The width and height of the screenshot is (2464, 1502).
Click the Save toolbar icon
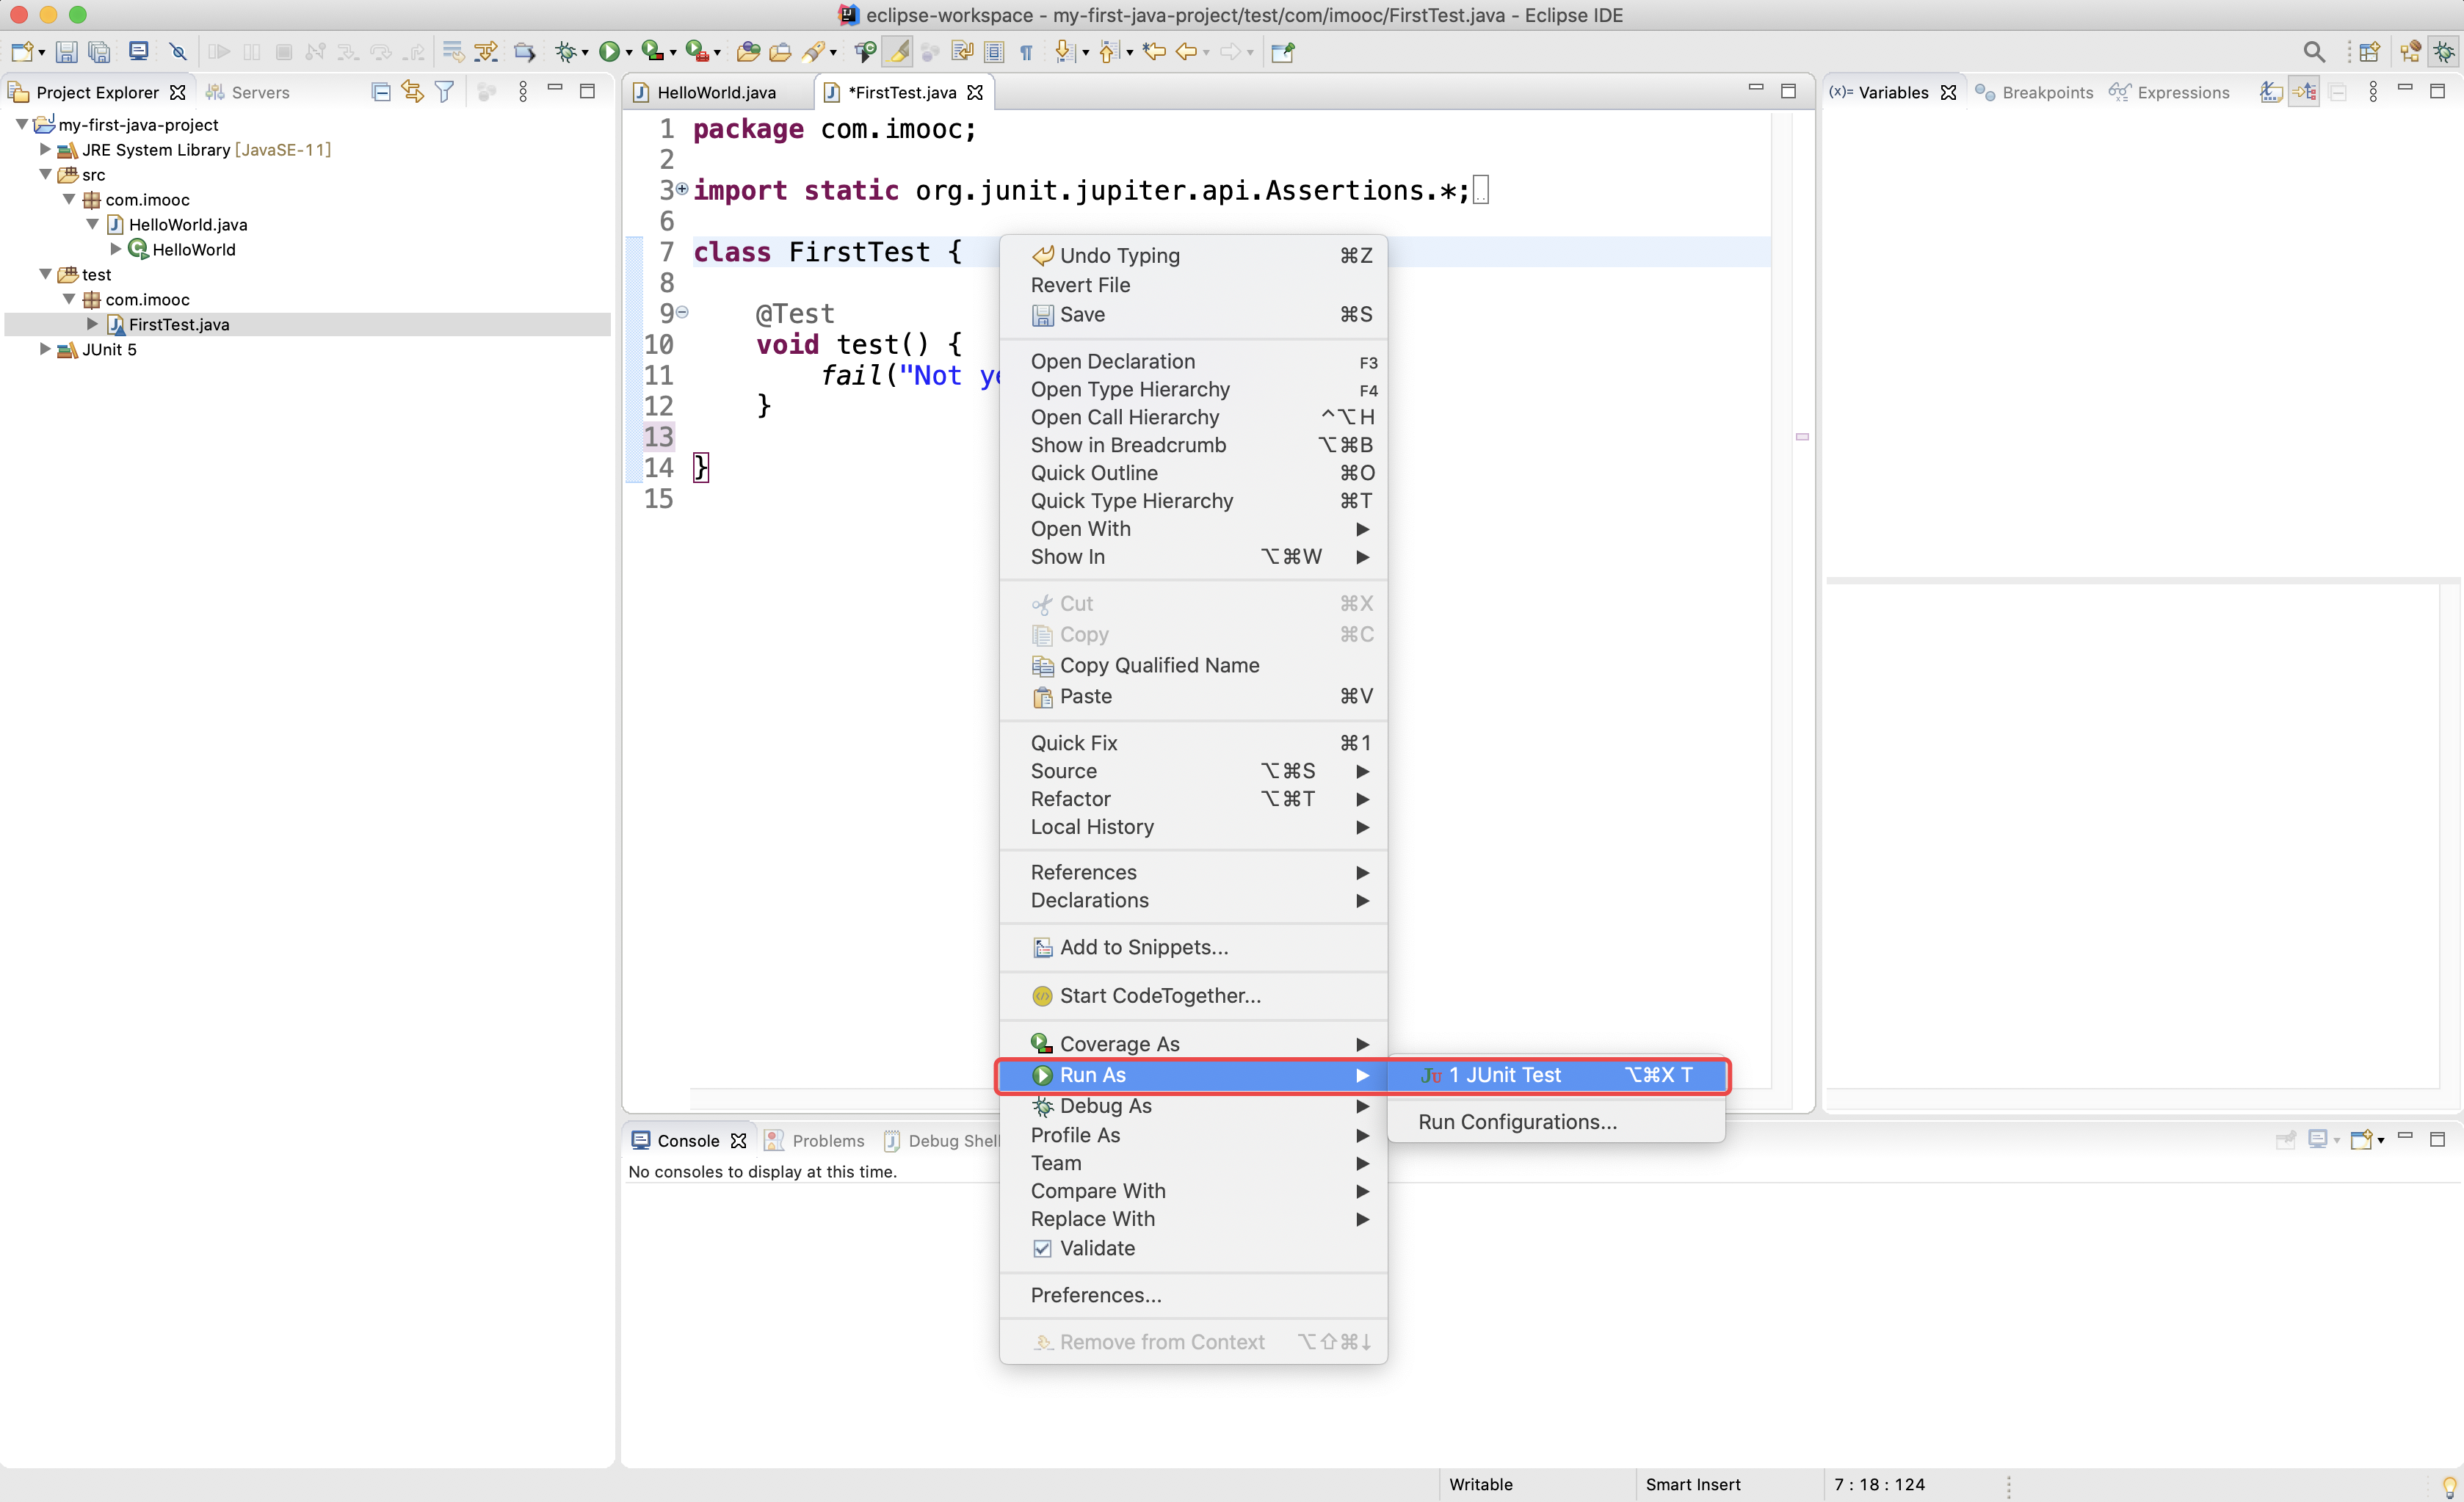66,52
